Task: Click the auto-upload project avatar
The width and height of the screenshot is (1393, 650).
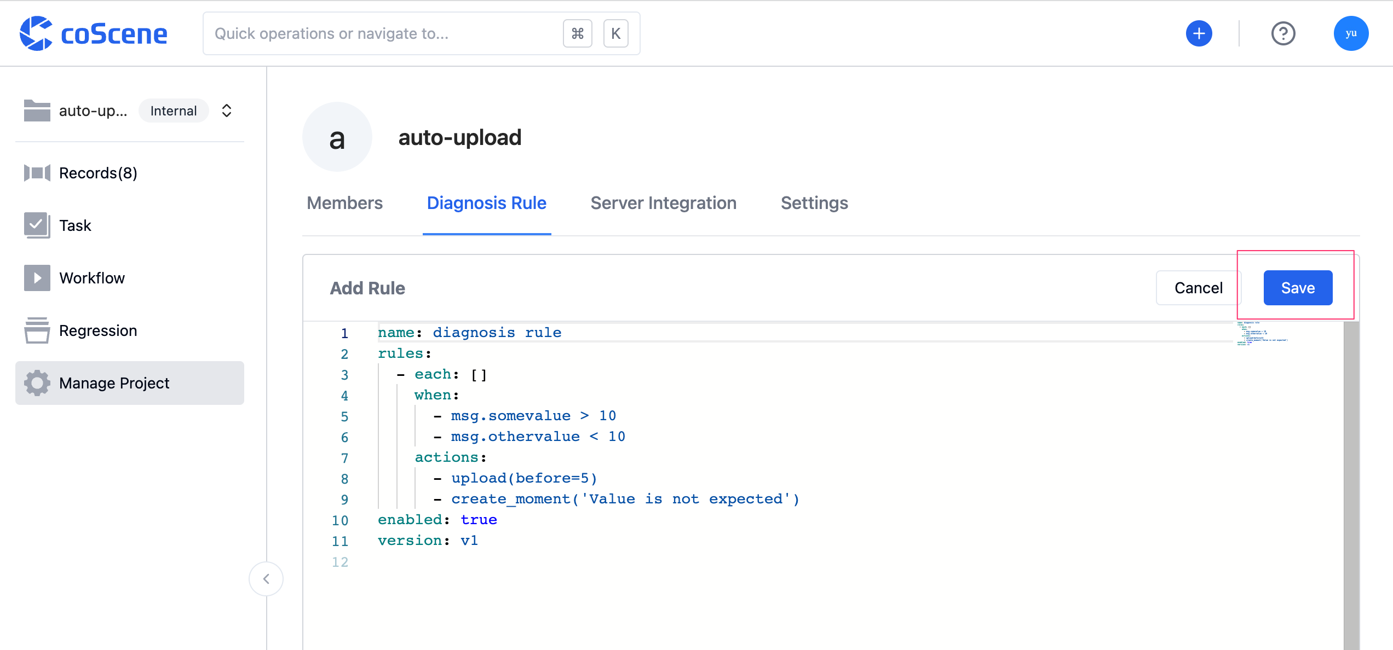Action: (x=337, y=137)
